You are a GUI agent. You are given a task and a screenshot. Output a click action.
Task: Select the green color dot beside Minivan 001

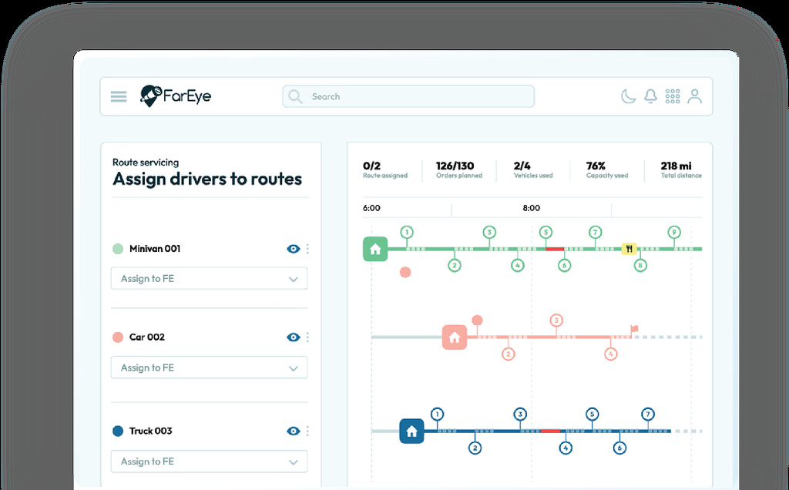(x=117, y=249)
